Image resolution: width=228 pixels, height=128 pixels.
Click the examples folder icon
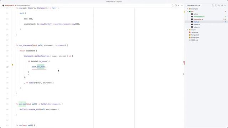point(190,9)
